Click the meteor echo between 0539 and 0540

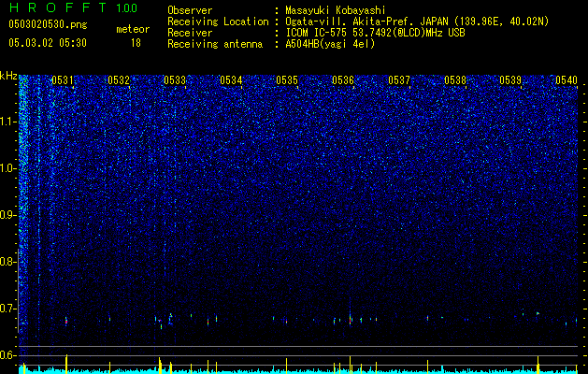point(538,313)
